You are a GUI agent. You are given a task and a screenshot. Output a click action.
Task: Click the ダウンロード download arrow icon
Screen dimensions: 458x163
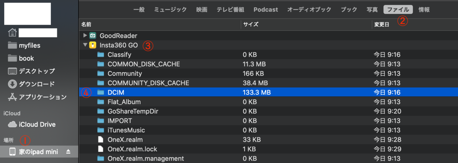pos(12,84)
